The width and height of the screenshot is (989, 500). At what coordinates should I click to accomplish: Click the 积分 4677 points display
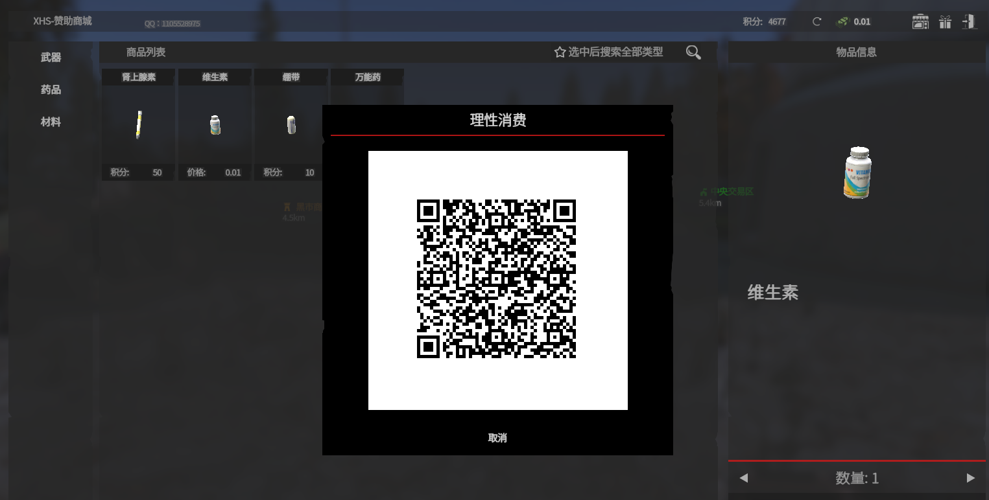(764, 21)
